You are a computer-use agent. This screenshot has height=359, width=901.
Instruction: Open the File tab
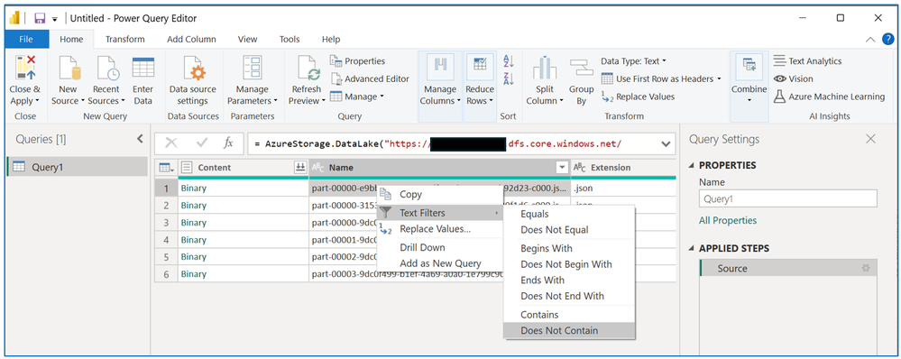(26, 39)
